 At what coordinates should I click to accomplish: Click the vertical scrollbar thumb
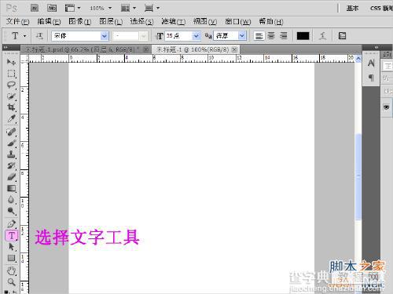tap(358, 176)
